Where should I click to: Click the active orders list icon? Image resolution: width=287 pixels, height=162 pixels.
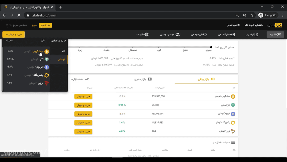pyautogui.click(x=233, y=142)
